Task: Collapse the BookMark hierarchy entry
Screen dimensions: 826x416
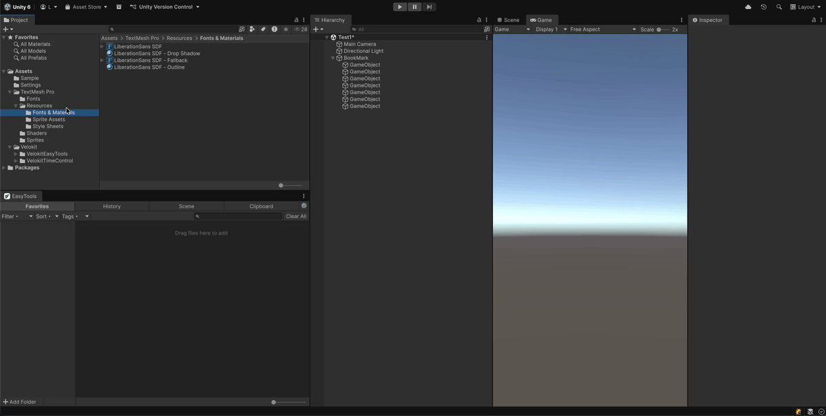Action: 333,58
